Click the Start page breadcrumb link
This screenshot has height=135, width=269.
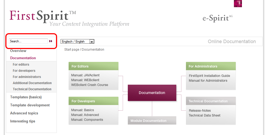click(72, 50)
